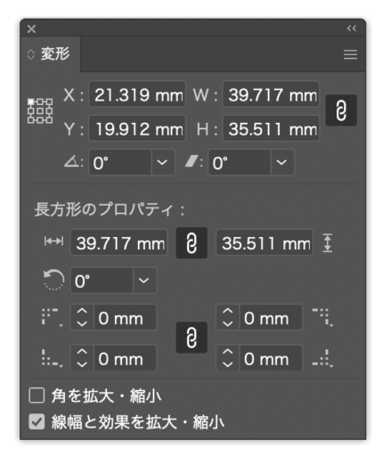Click the X position field showing 21.319 mm

(137, 94)
